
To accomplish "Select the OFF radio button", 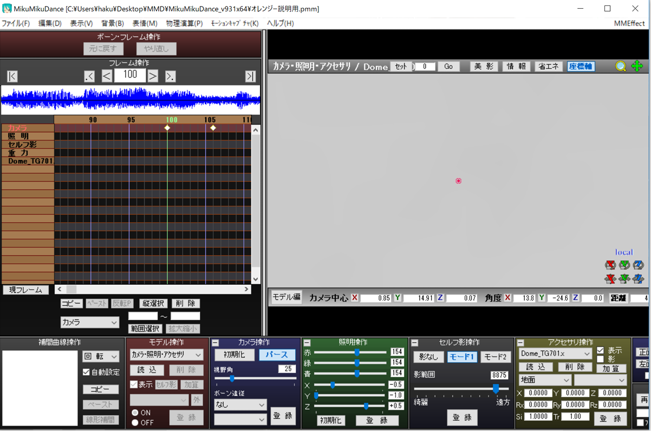I will click(x=135, y=422).
